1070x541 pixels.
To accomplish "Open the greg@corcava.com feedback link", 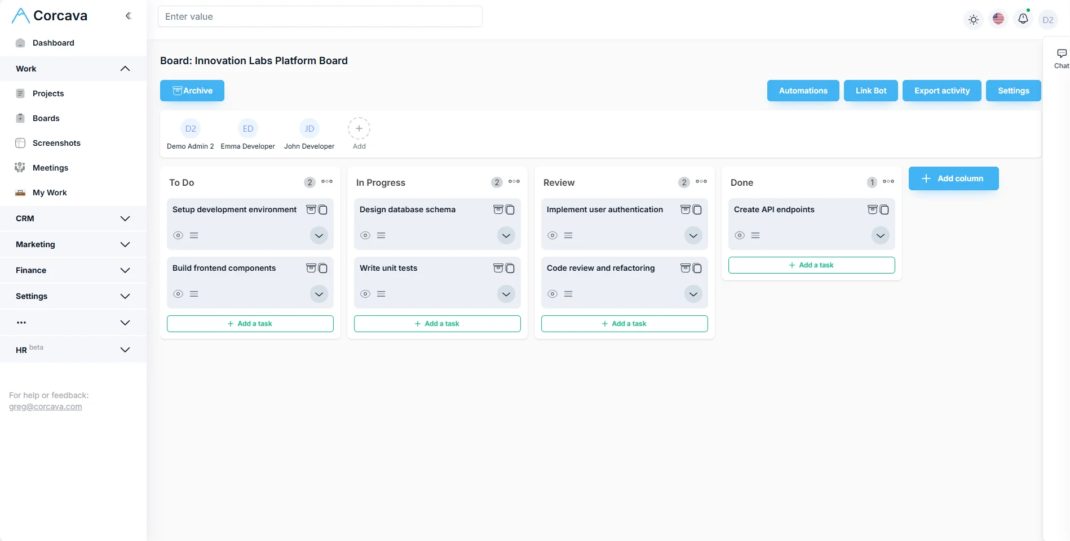I will tap(45, 406).
